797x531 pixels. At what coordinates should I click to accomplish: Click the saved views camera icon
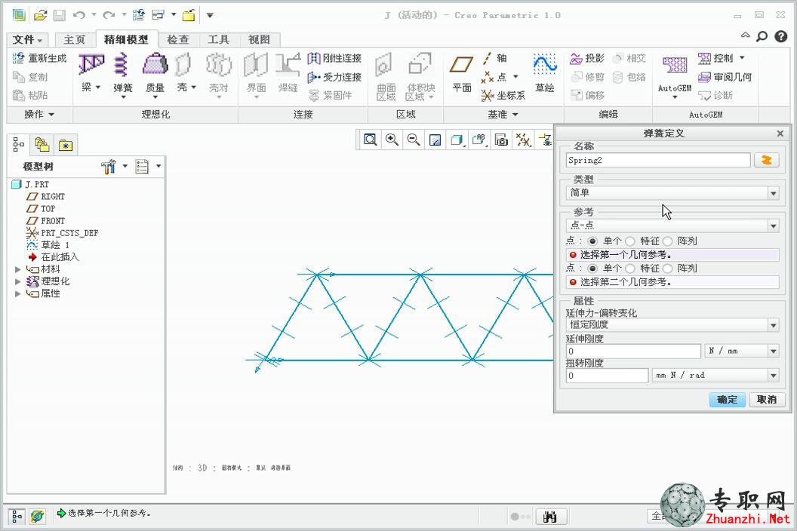coord(501,140)
